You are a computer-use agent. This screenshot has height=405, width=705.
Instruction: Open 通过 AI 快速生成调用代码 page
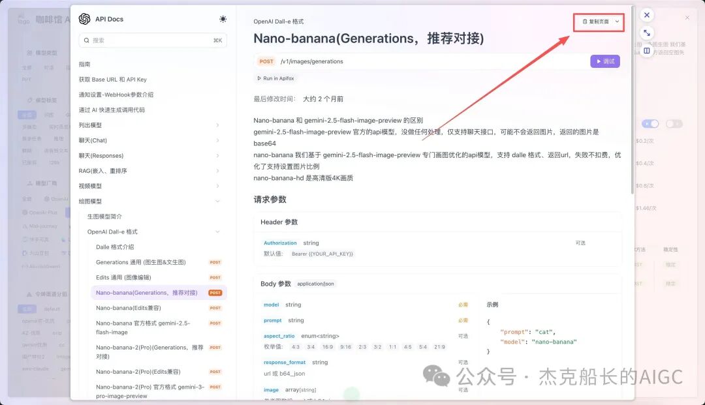[112, 110]
